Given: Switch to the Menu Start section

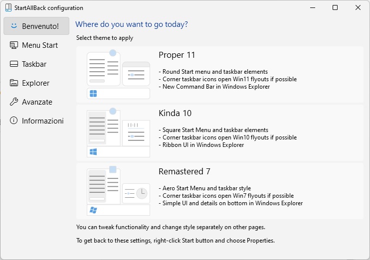Looking at the screenshot, I should pyautogui.click(x=36, y=45).
